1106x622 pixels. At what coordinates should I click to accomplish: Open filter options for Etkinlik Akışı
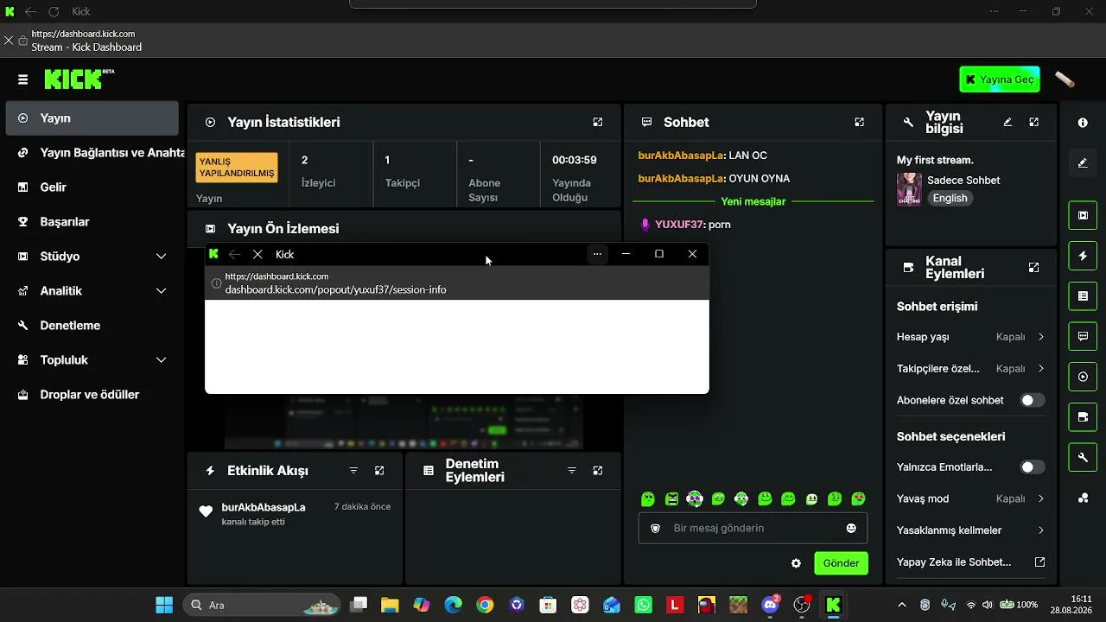[353, 471]
